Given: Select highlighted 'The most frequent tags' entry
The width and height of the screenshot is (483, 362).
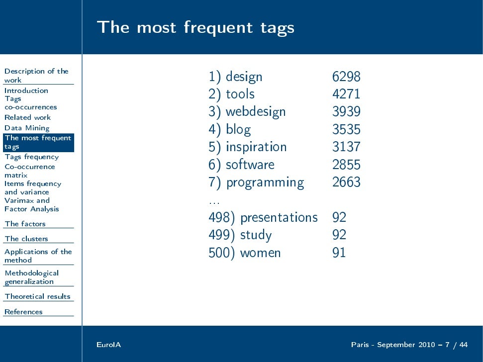Looking at the screenshot, I should point(38,143).
